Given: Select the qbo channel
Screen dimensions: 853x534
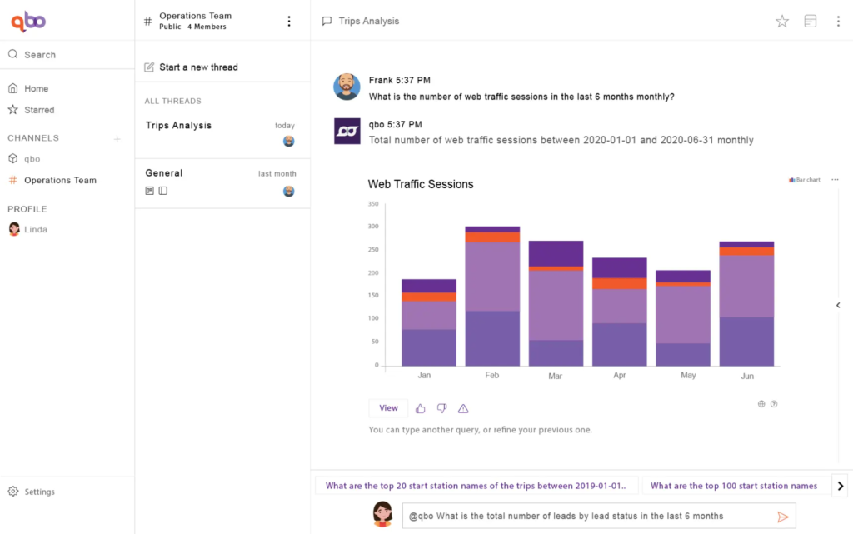Looking at the screenshot, I should (x=32, y=159).
